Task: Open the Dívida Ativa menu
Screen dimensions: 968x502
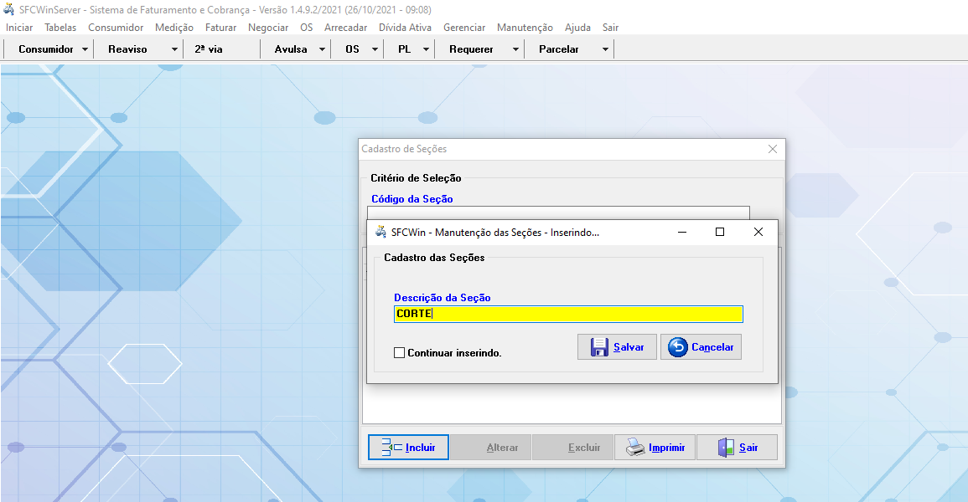Action: (x=405, y=28)
